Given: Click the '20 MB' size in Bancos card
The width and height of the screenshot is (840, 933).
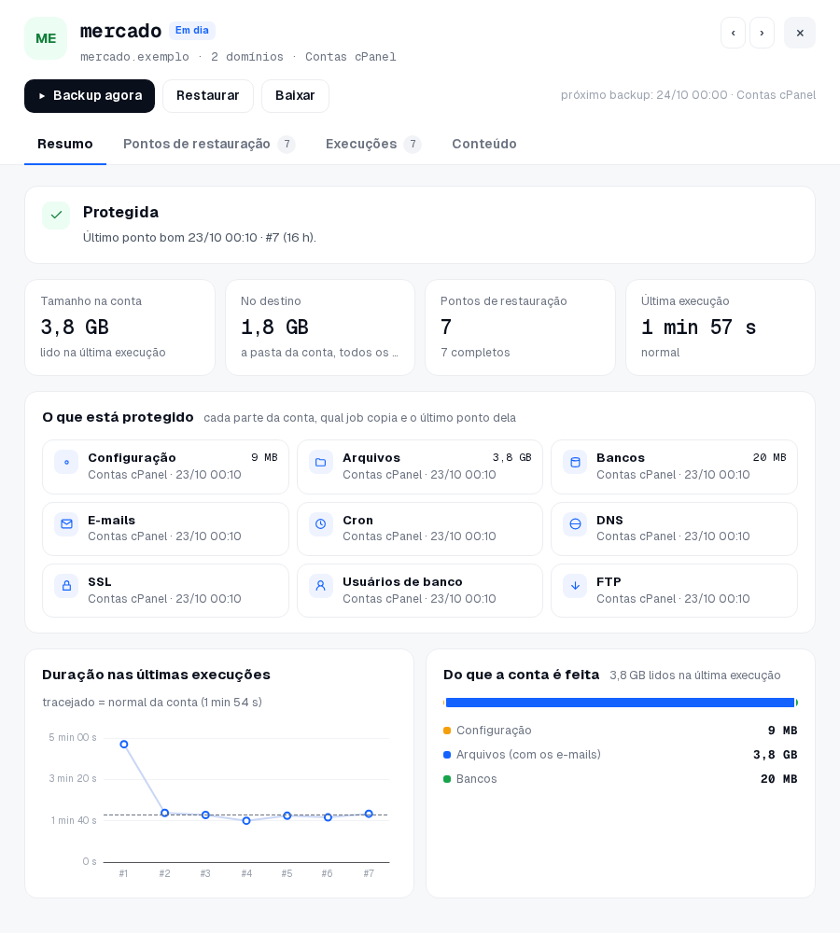Looking at the screenshot, I should [x=769, y=457].
